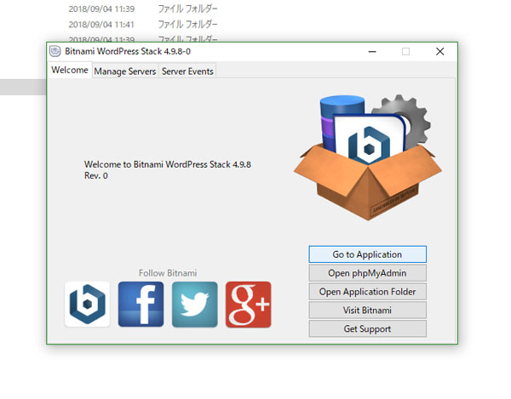Open the Facebook follow icon
Image resolution: width=511 pixels, height=399 pixels.
point(141,305)
